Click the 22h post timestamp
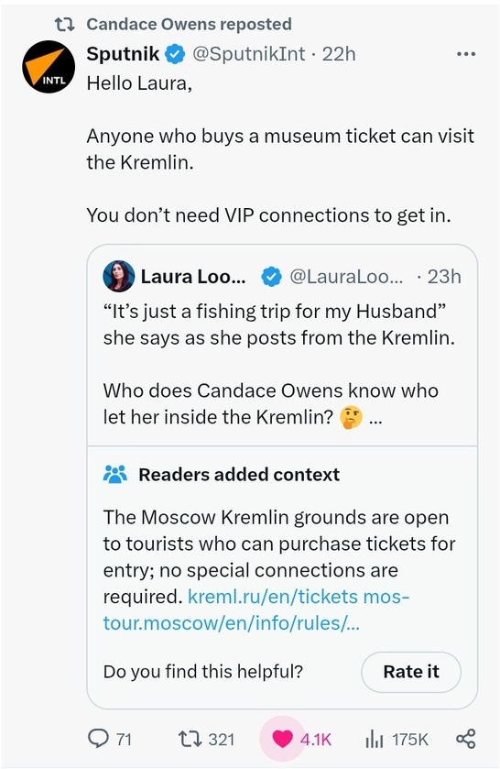This screenshot has width=500, height=769. (339, 53)
